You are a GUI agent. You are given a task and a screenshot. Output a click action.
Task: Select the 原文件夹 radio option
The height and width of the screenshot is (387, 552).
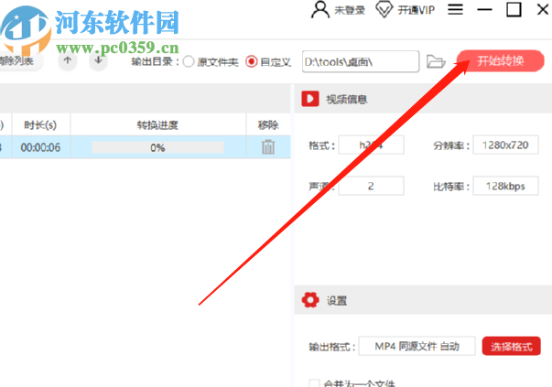[x=189, y=62]
